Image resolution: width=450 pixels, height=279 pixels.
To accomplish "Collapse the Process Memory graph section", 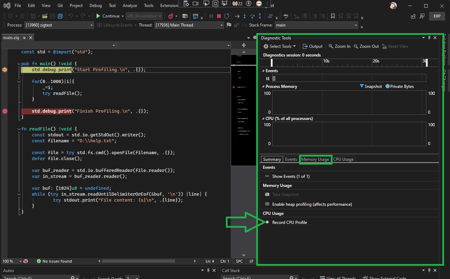I will click(264, 86).
